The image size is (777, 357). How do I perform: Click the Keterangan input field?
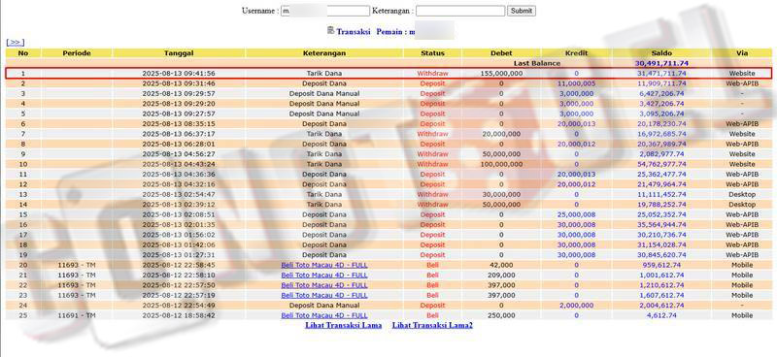click(460, 11)
